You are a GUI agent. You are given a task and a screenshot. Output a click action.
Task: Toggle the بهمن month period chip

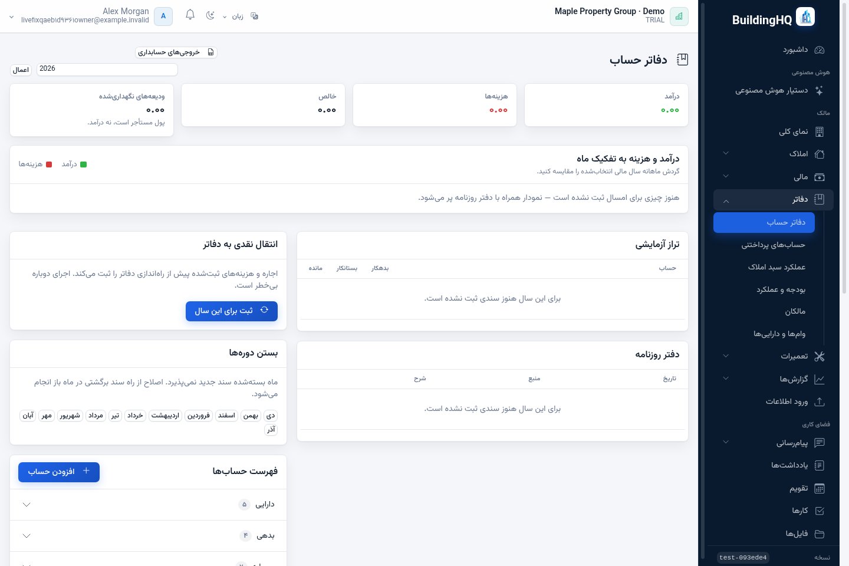251,416
